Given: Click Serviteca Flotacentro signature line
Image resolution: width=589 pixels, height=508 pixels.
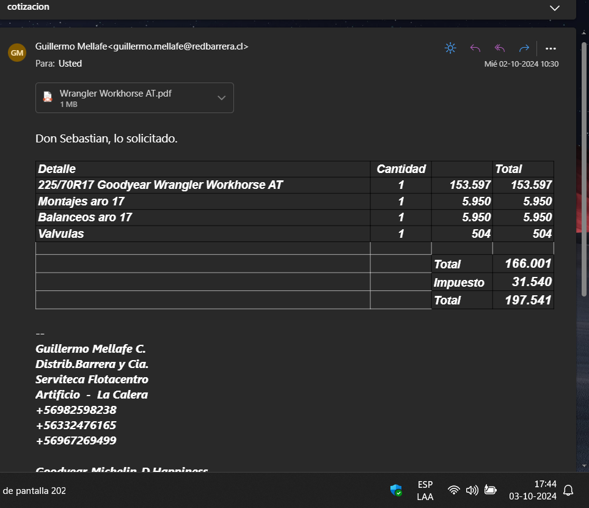Looking at the screenshot, I should click(x=92, y=380).
